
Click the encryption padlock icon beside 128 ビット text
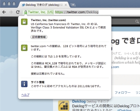[x=24, y=48]
